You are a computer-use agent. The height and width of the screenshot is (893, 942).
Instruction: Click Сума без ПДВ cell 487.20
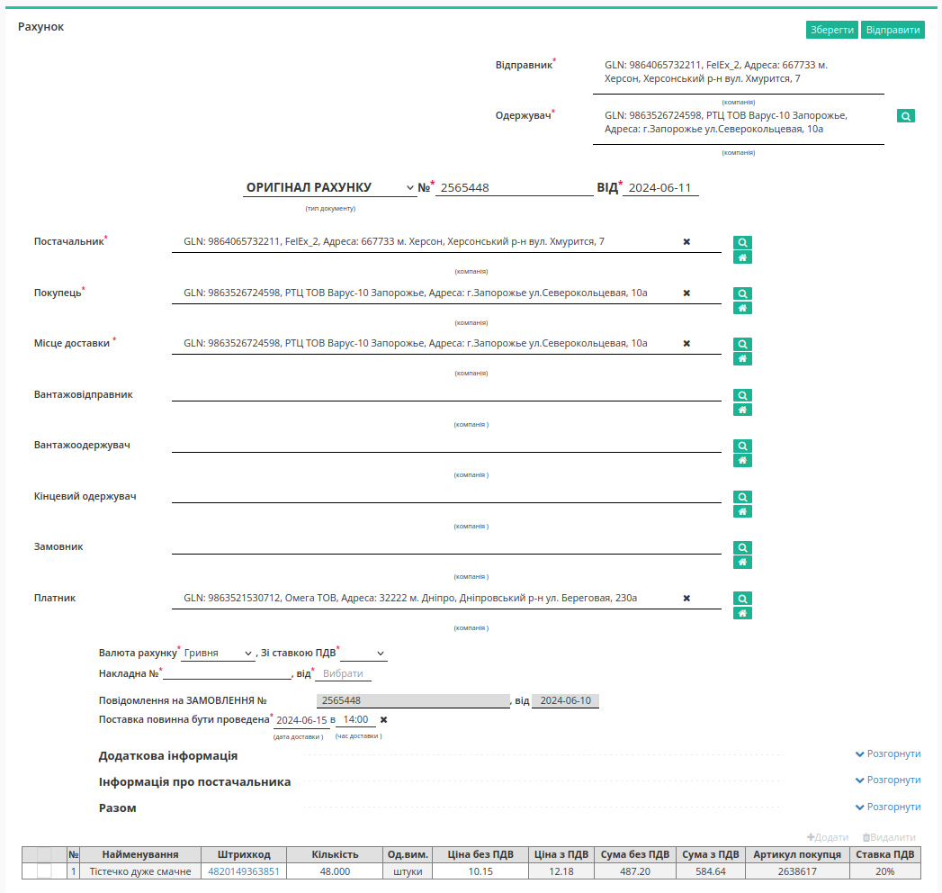pyautogui.click(x=635, y=870)
